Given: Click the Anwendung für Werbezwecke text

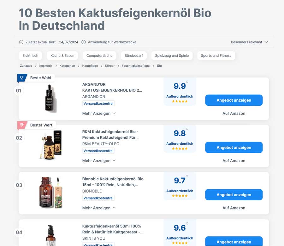Looking at the screenshot, I should pos(112,42).
